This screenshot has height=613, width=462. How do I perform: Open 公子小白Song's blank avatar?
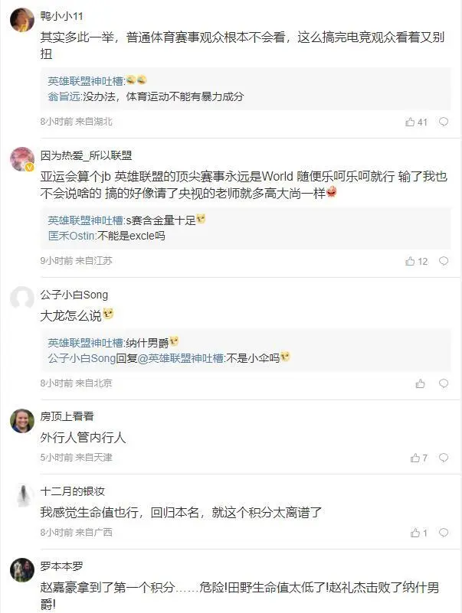(21, 298)
